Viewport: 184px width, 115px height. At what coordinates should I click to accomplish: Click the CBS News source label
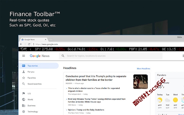click(72, 105)
